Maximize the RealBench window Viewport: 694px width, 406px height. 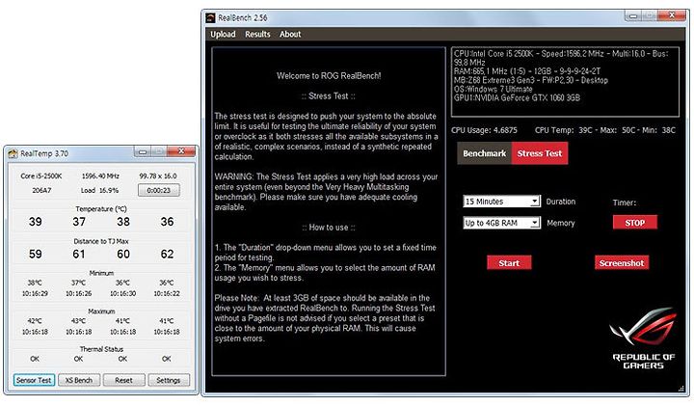pos(650,16)
